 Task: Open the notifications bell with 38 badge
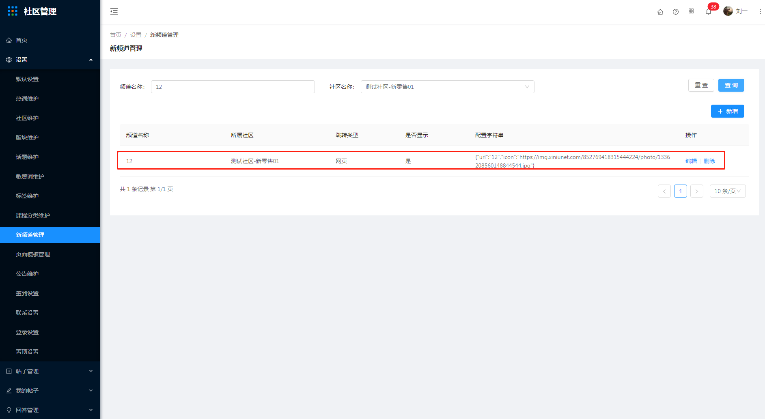point(709,11)
